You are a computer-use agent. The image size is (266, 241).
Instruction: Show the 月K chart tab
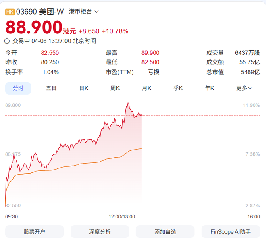point(146,88)
